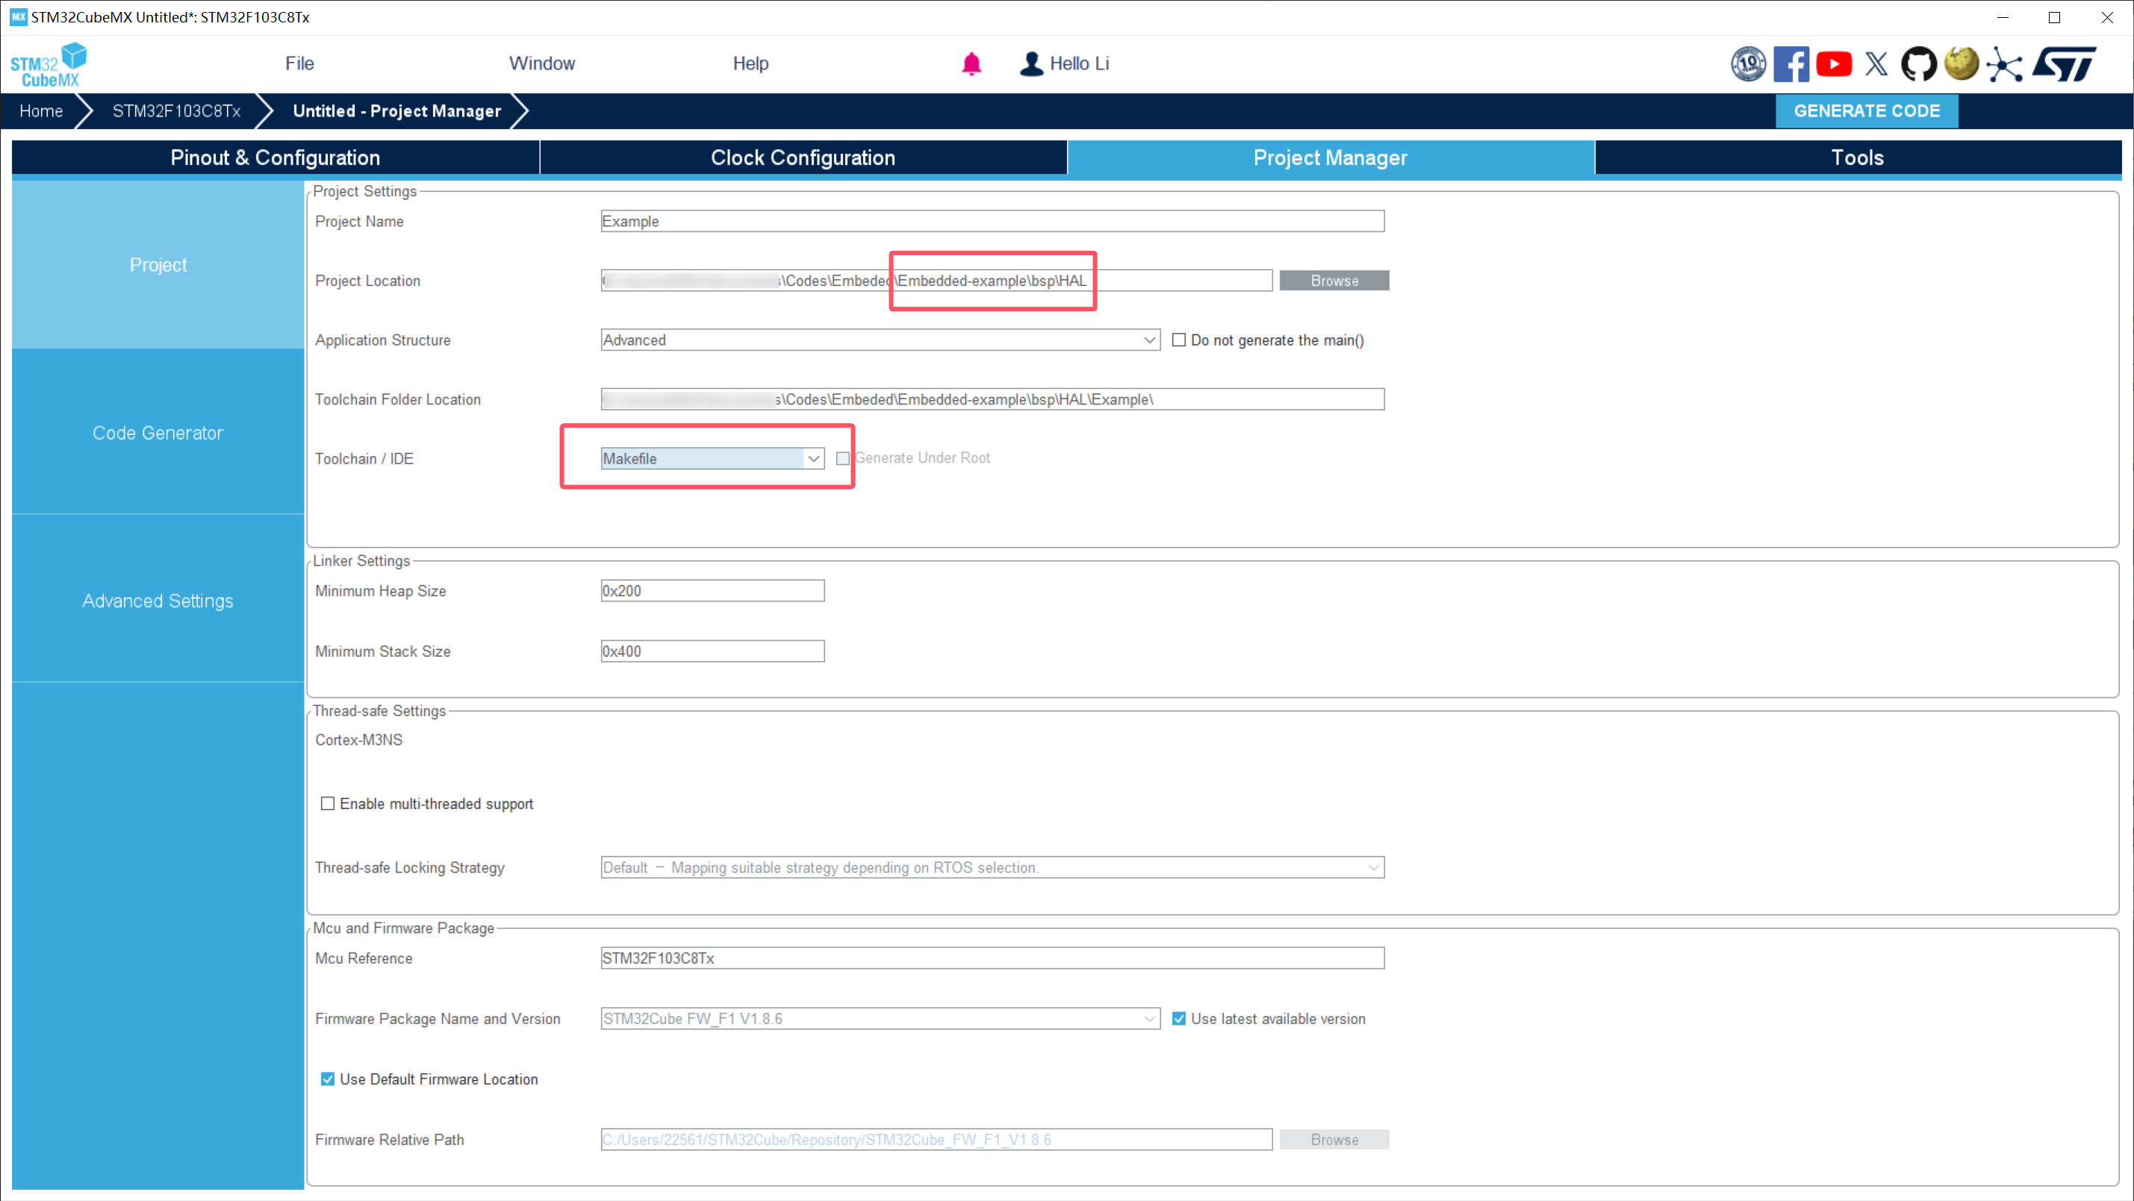The image size is (2134, 1201).
Task: Open Firmware Package Name and Version dropdown
Action: pos(880,1019)
